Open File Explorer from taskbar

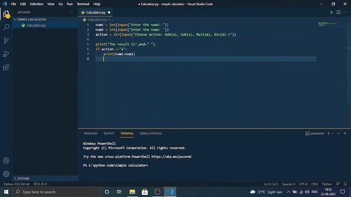tap(132, 192)
